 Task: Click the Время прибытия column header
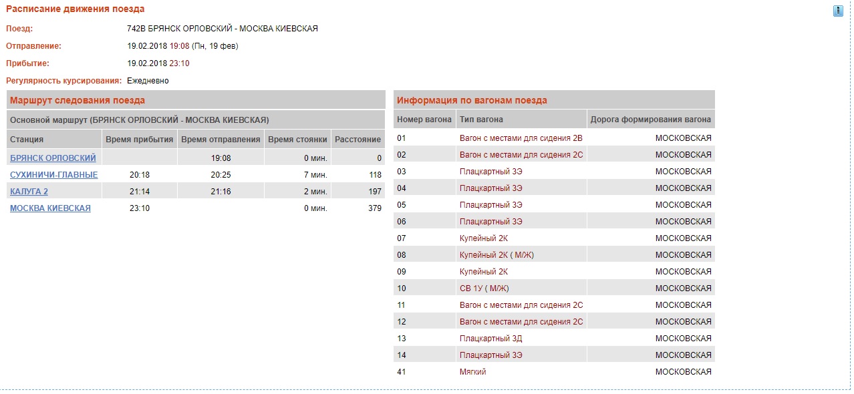pyautogui.click(x=139, y=140)
